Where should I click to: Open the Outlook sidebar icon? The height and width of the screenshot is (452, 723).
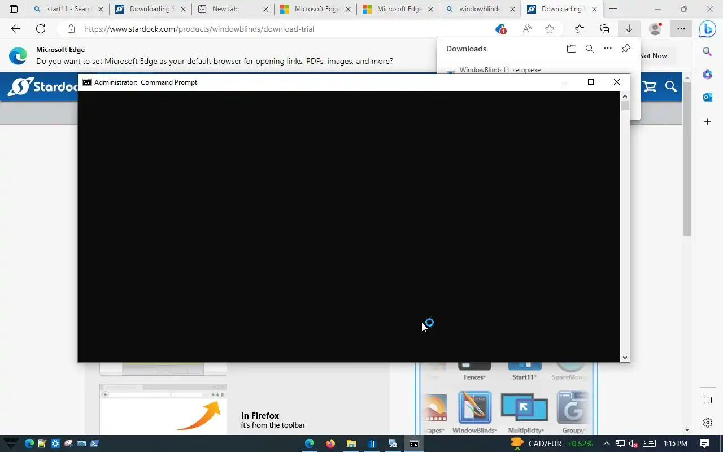pyautogui.click(x=707, y=97)
